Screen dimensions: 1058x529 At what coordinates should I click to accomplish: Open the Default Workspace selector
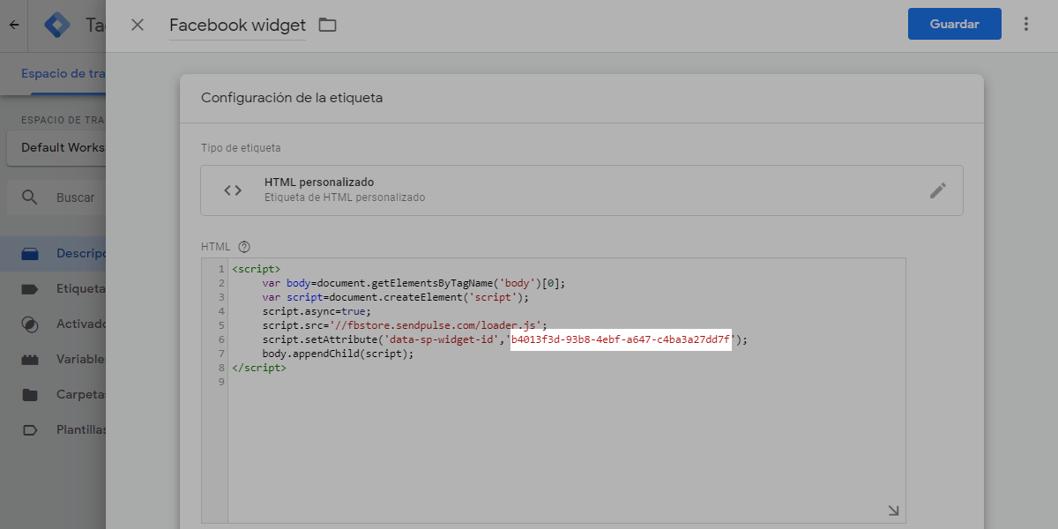point(56,147)
